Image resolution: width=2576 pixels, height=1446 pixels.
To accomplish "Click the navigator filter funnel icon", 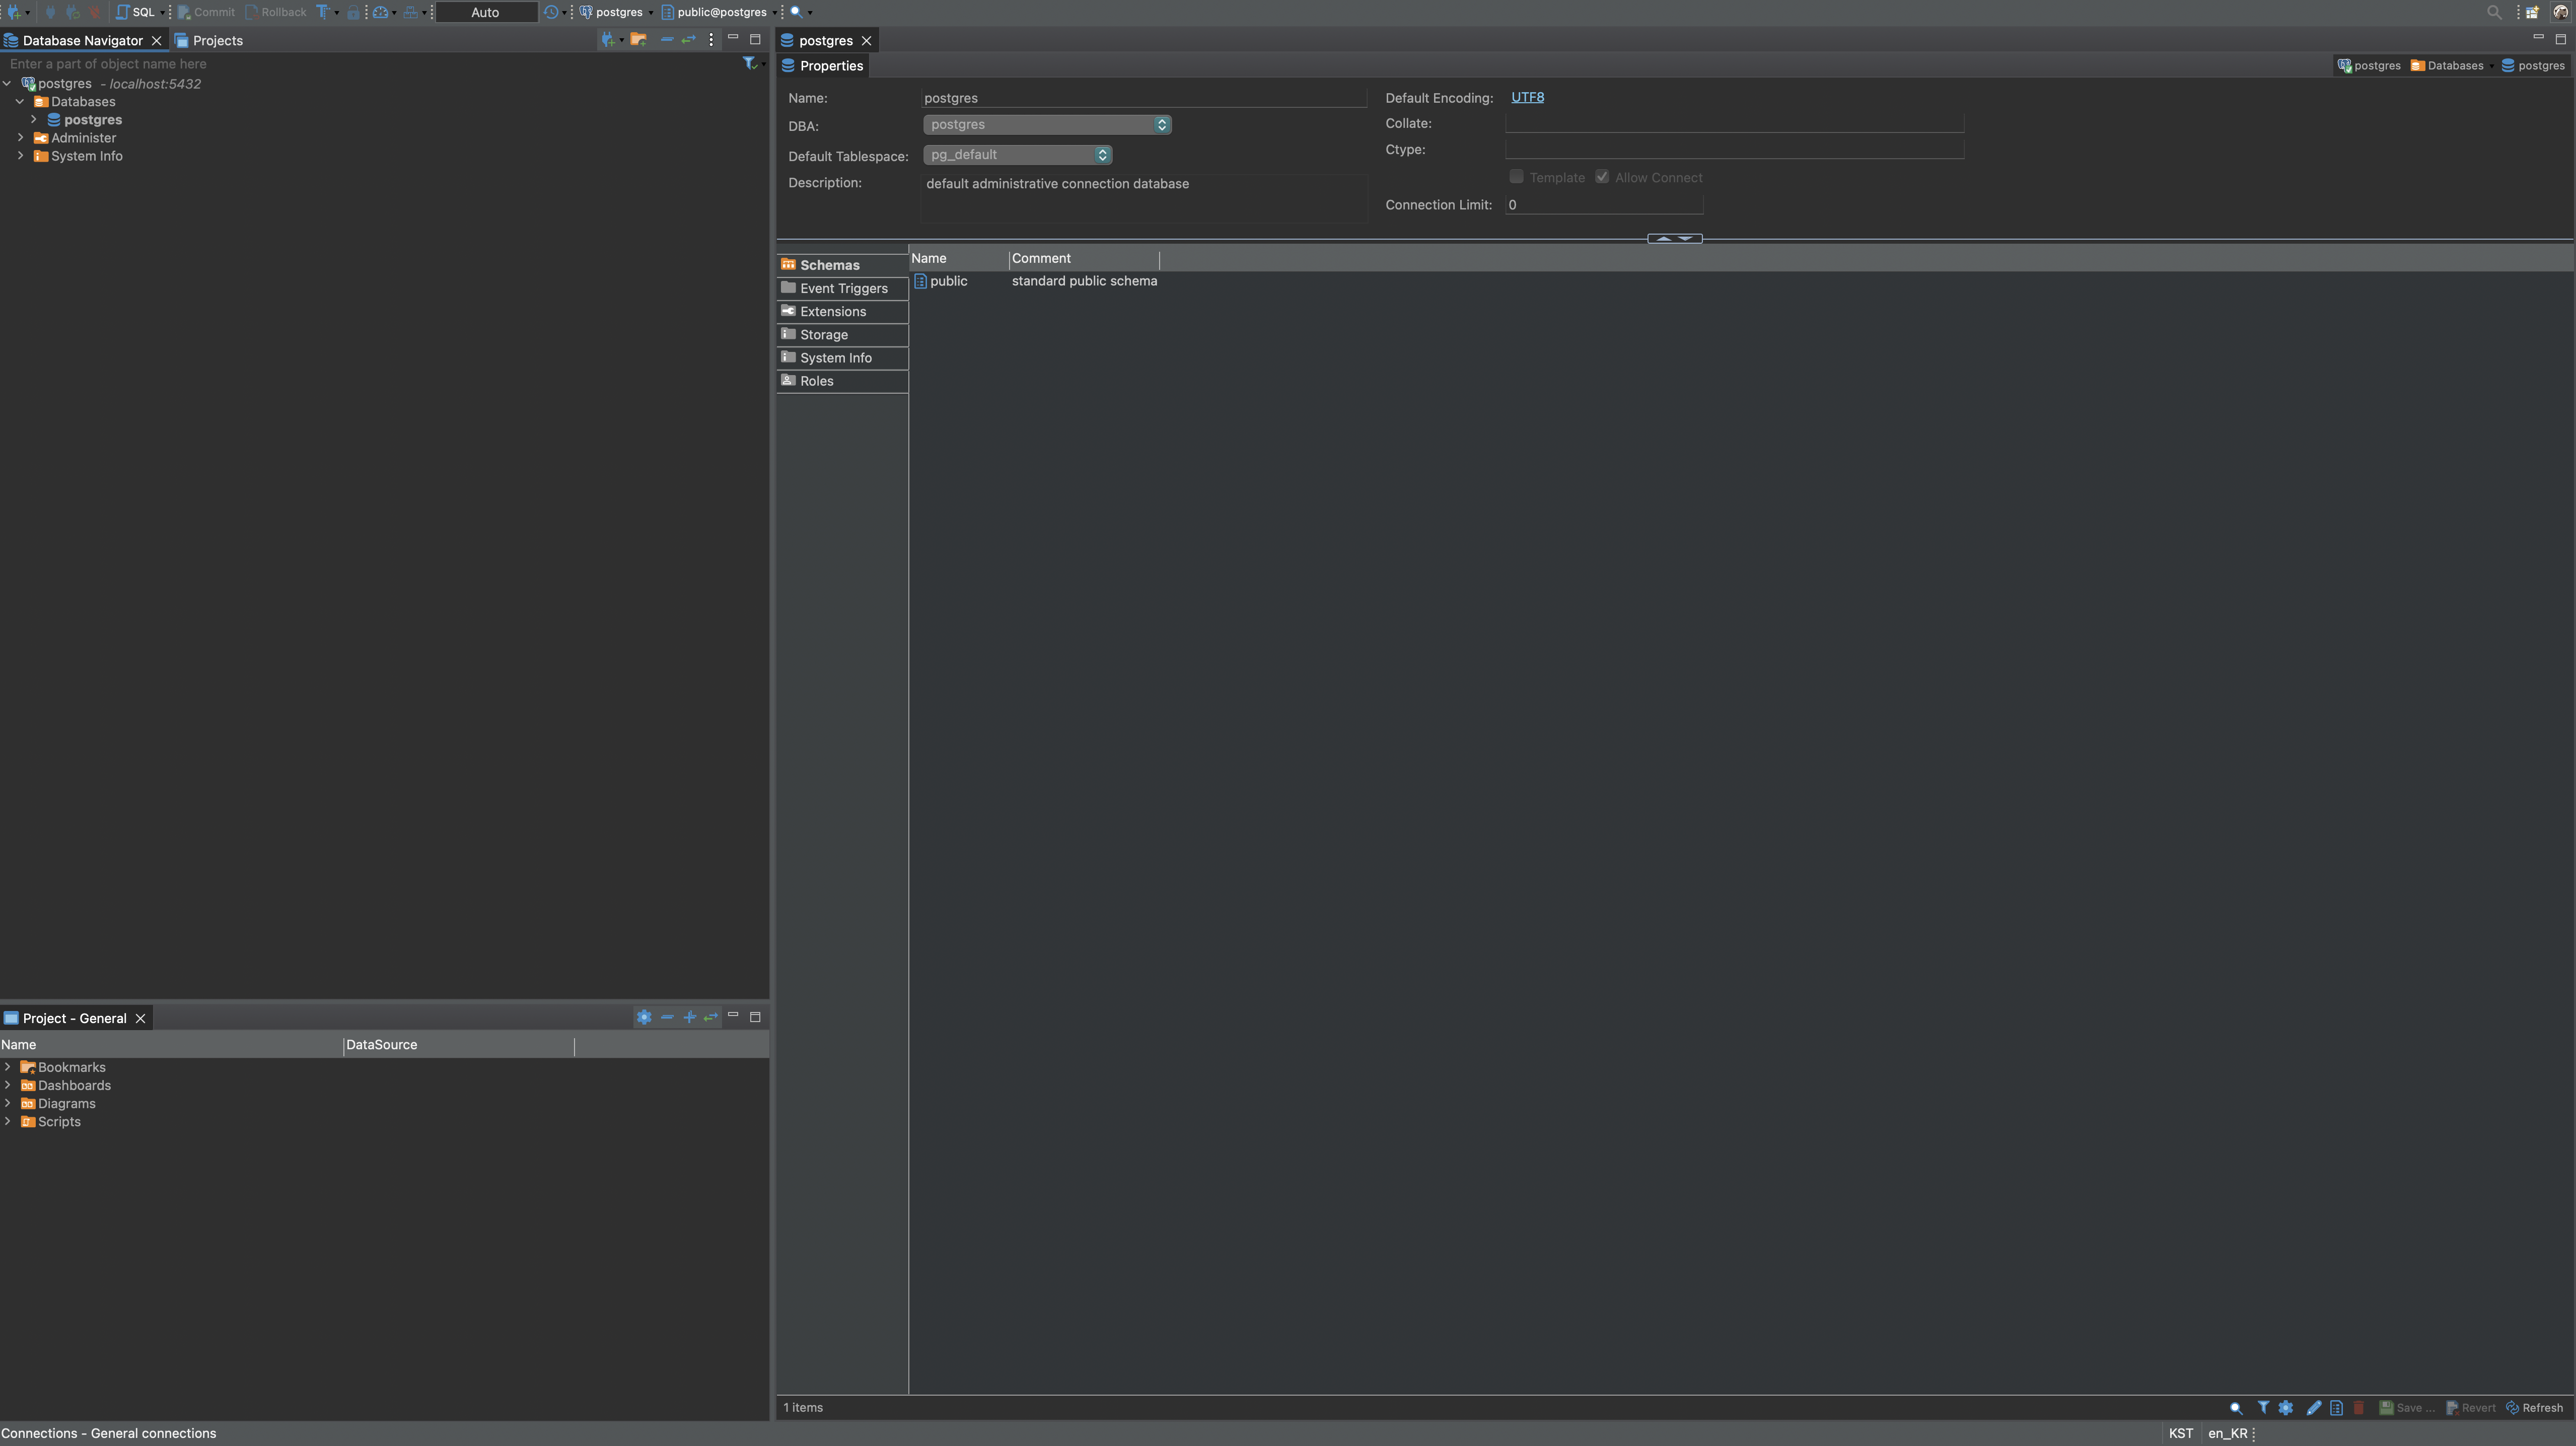I will click(x=748, y=63).
